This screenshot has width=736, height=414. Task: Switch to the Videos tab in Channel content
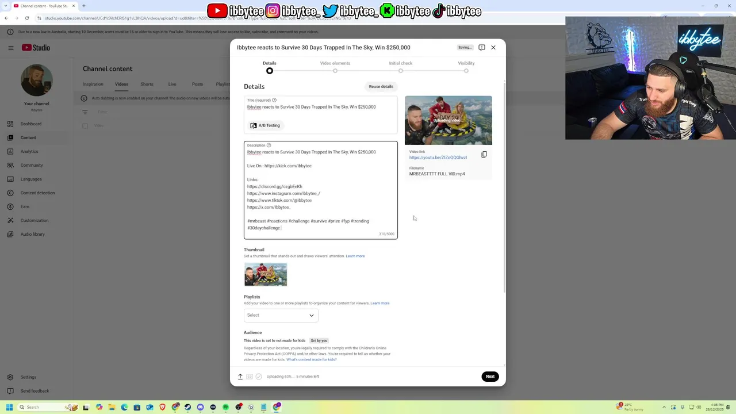pos(121,84)
